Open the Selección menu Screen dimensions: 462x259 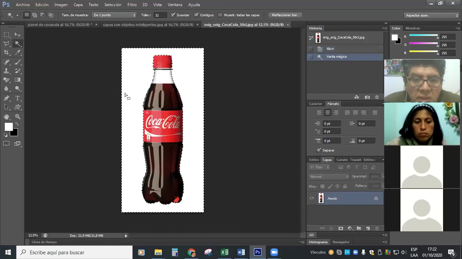[113, 5]
